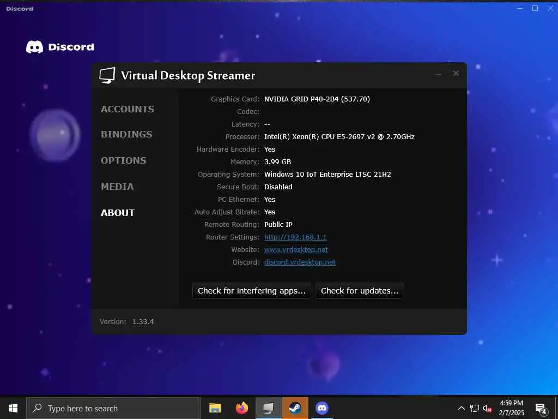
Task: Open the discord.vrdesktop.net link
Action: point(300,262)
